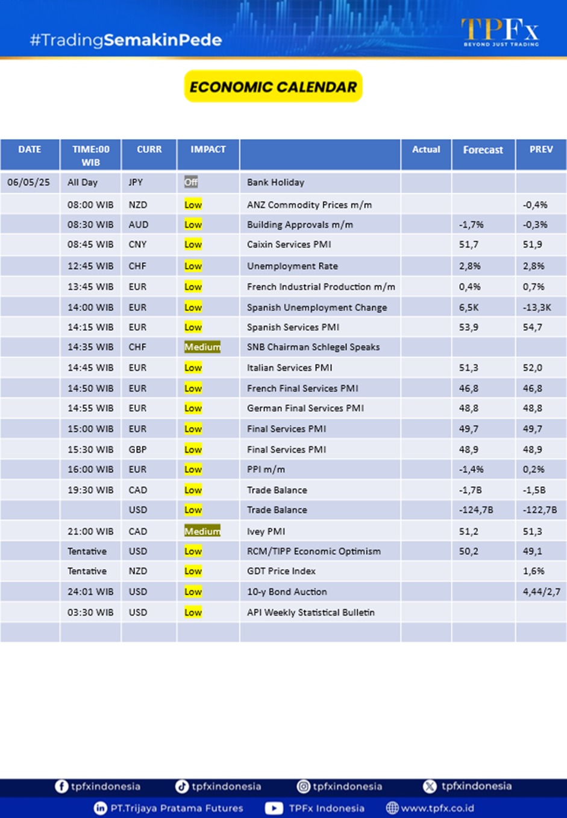Click API Weekly Statistical Bulletin event

[x=310, y=612]
